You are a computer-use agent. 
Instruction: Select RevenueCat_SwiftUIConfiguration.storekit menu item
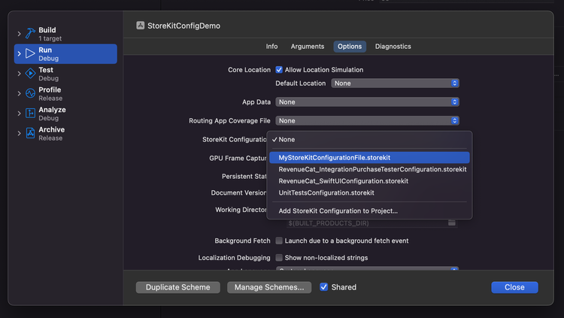pos(369,181)
